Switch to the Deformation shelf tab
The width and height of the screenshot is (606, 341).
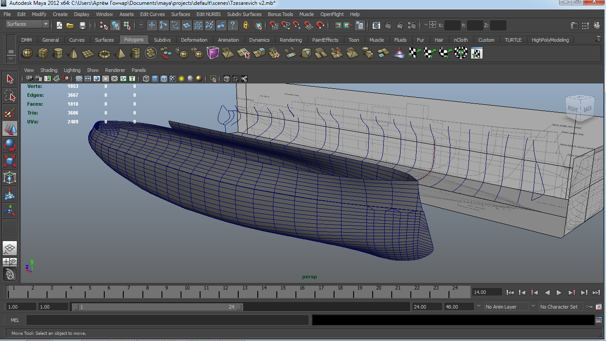click(x=194, y=40)
